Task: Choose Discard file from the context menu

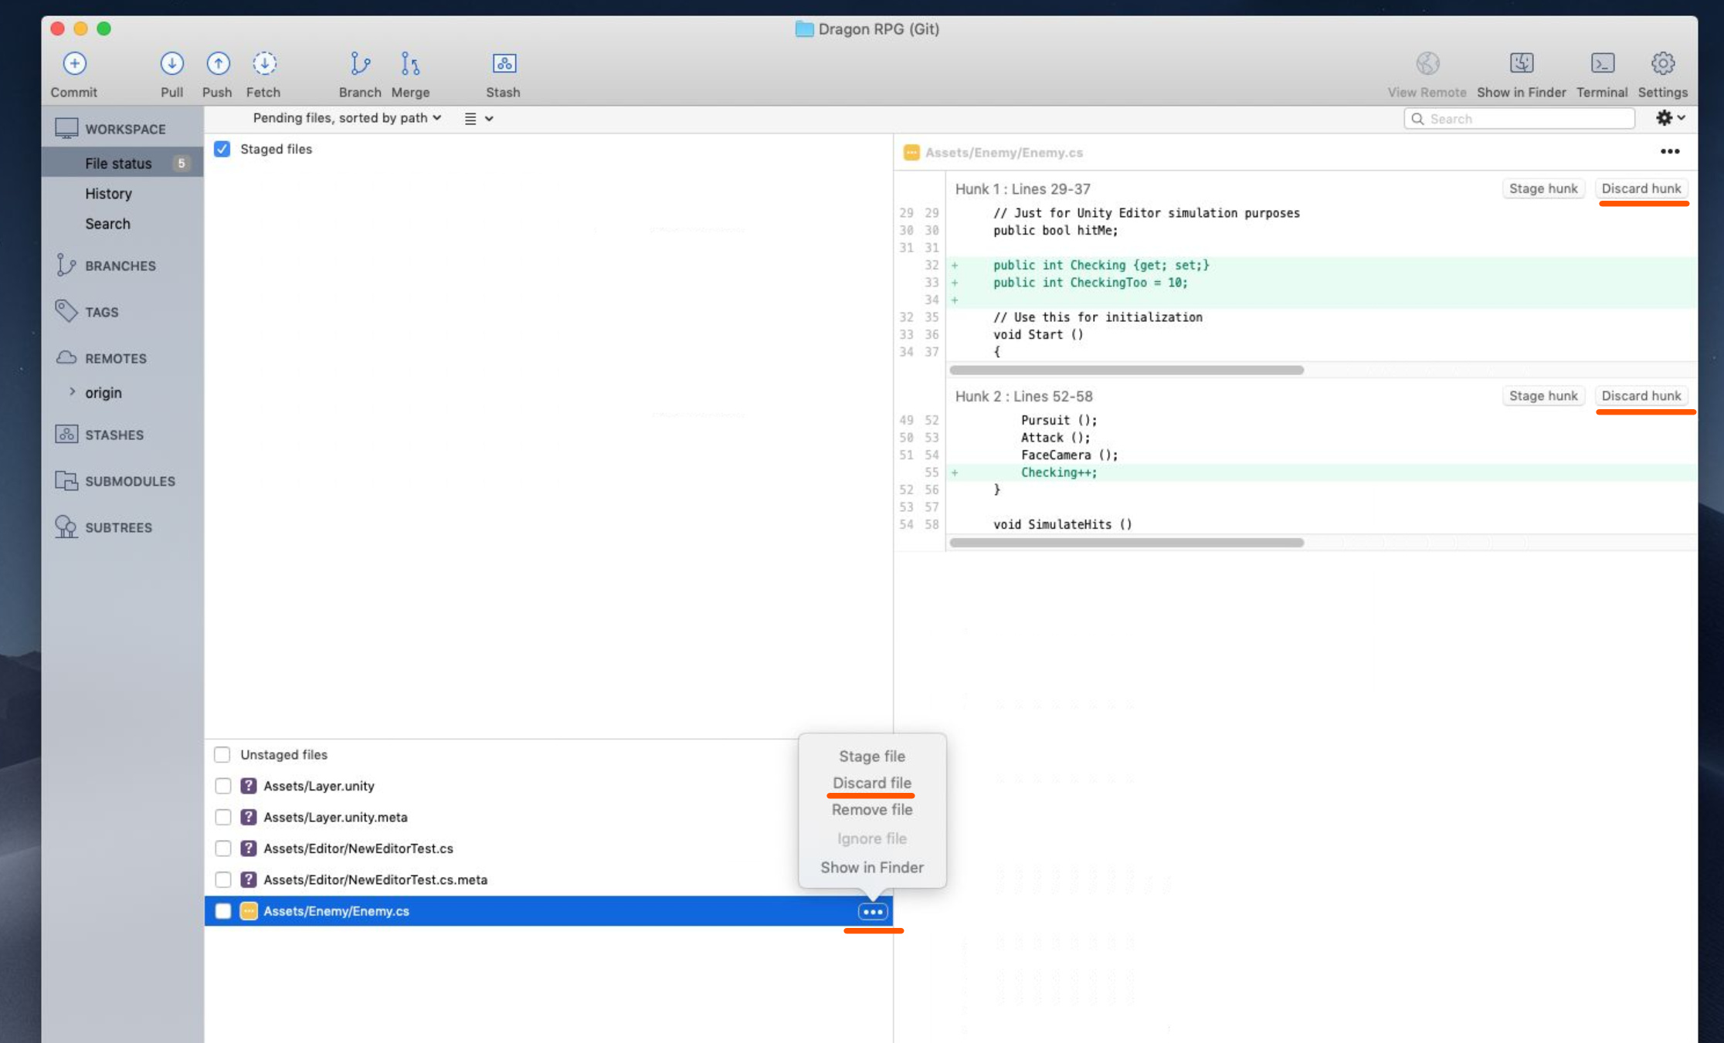Action: click(x=871, y=783)
